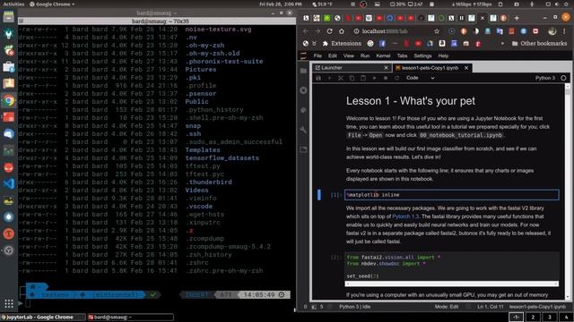Open the Chrome three-dot menu
Viewport: 574px width, 322px height.
[x=564, y=31]
